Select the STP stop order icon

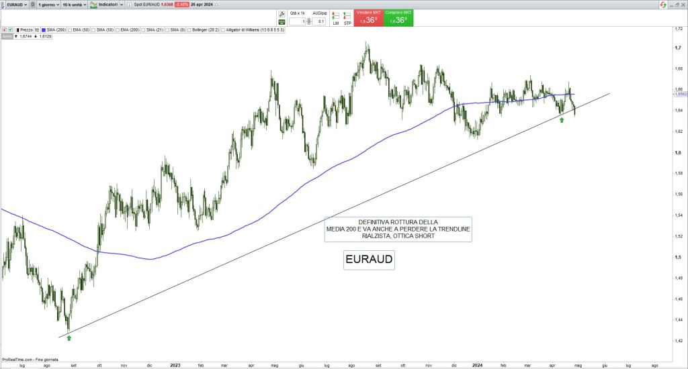(x=347, y=17)
